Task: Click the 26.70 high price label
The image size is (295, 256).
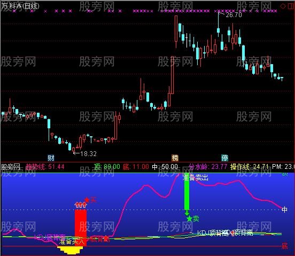Action: tap(234, 15)
